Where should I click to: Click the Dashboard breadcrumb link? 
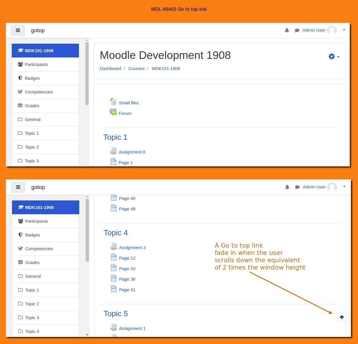pyautogui.click(x=110, y=69)
